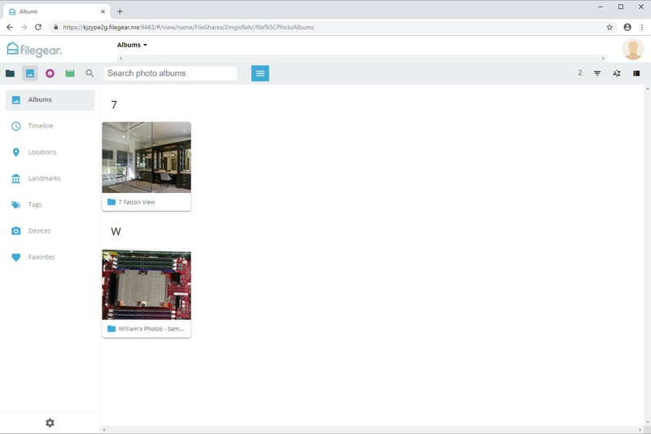Bookmark this page with the star
This screenshot has width=651, height=434.
609,27
